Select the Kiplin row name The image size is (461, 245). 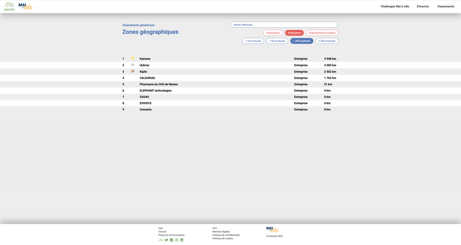[143, 72]
